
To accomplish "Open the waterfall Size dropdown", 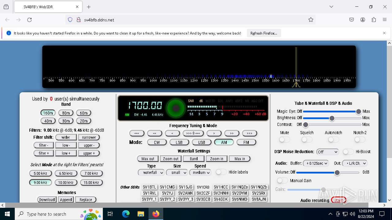I will (x=177, y=172).
